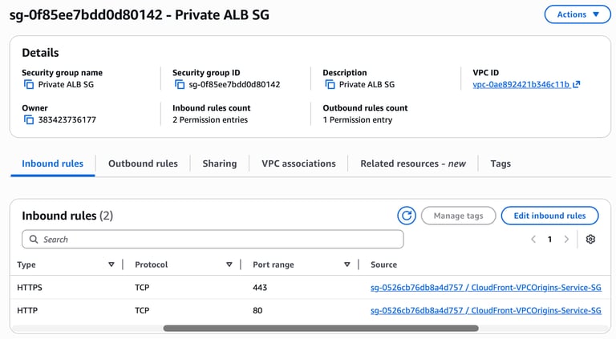The width and height of the screenshot is (616, 339).
Task: Switch to the Tags tab
Action: pyautogui.click(x=500, y=163)
